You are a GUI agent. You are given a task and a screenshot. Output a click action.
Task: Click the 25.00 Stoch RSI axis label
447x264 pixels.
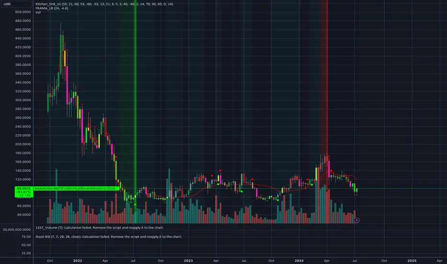[26, 253]
